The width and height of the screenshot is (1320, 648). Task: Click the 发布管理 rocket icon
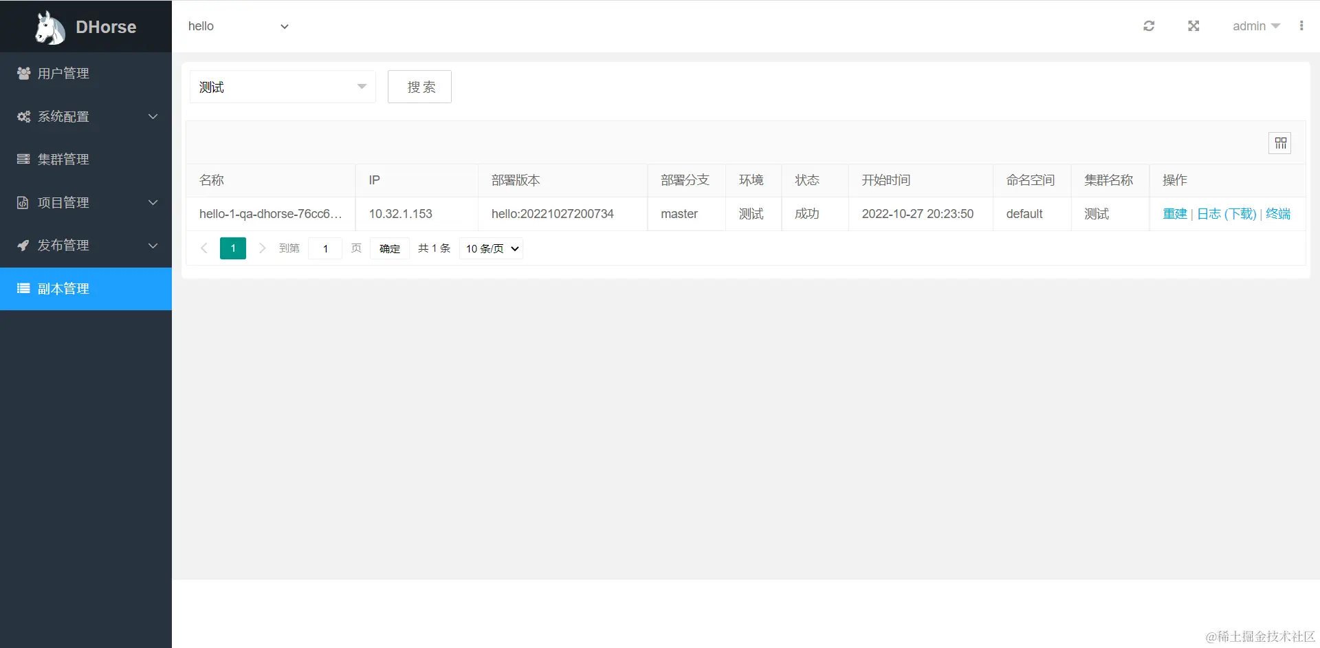point(23,245)
